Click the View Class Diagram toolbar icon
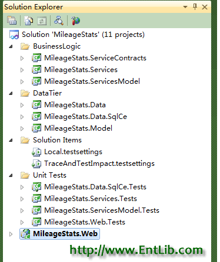Viewport: 220px width, 262px height. 59,21
